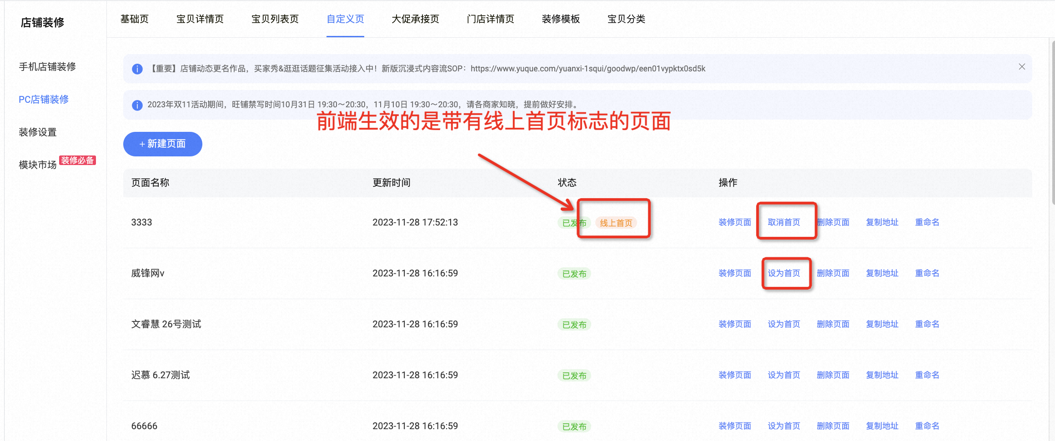Click 重命名 for 威锋网v
The height and width of the screenshot is (441, 1055).
[x=927, y=273]
